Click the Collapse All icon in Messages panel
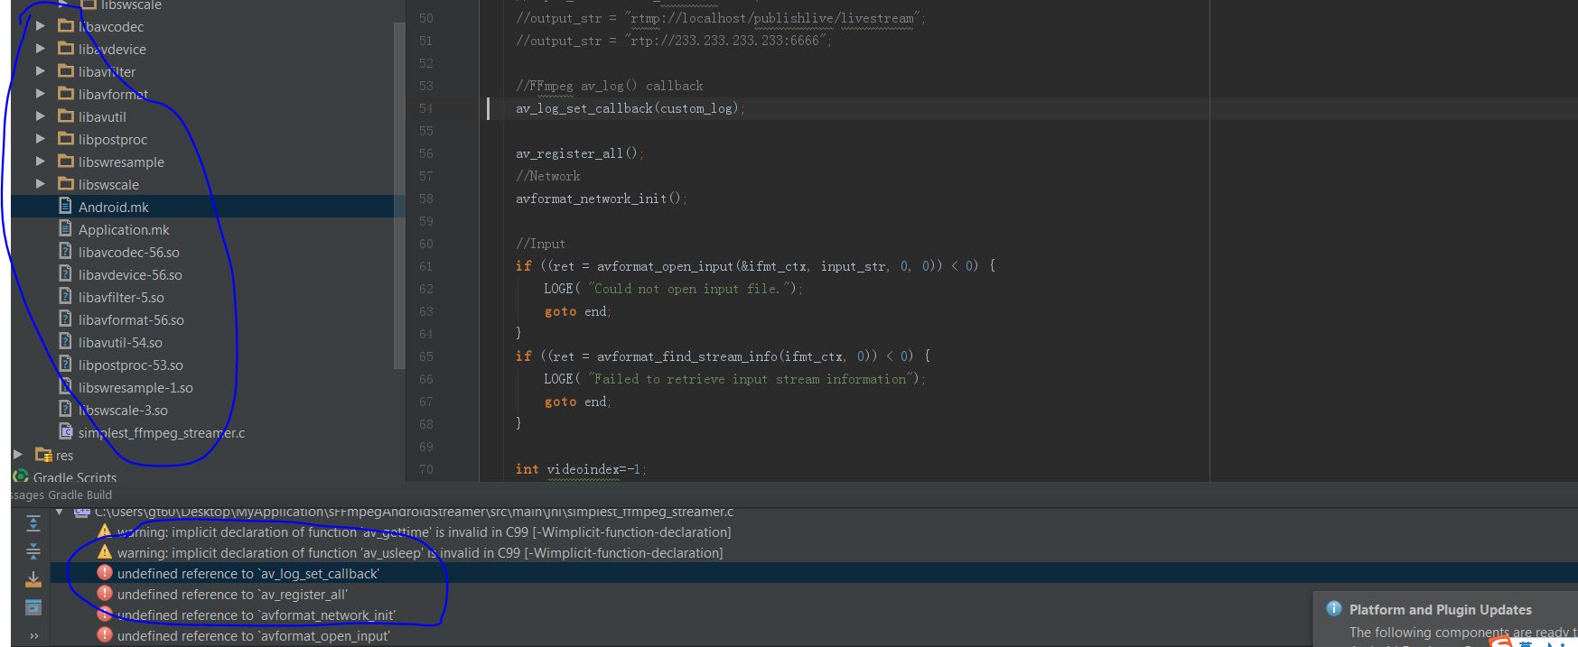Viewport: 1578px width, 647px height. pyautogui.click(x=33, y=550)
